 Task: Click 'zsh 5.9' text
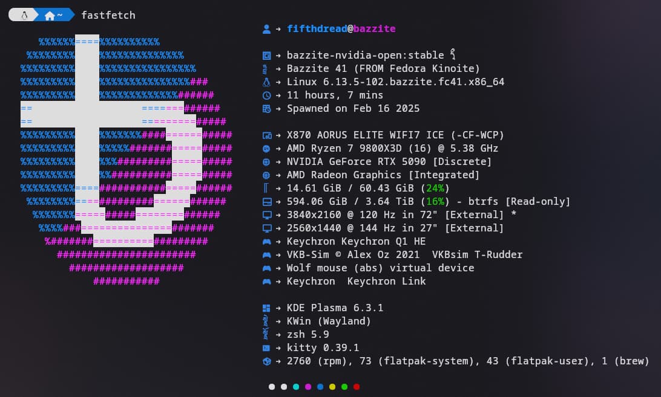307,334
